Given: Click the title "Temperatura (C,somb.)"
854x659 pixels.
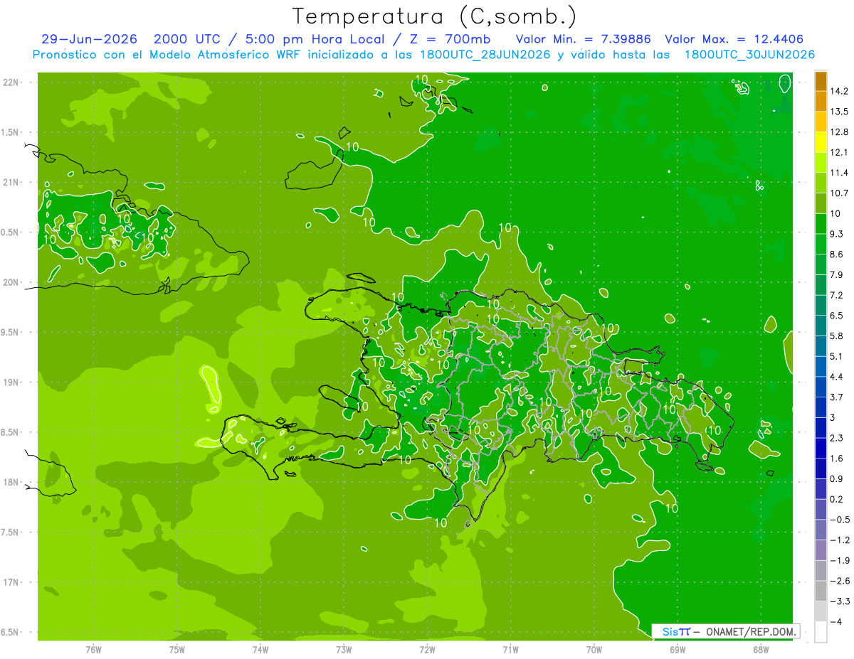Looking at the screenshot, I should coord(434,16).
